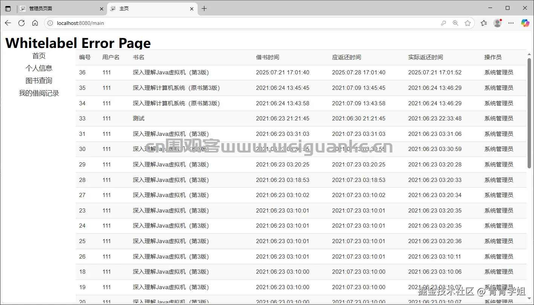Viewport: 534px width, 305px height.
Task: Click due time 2021:07:09 13:45:45
Action: point(359,88)
